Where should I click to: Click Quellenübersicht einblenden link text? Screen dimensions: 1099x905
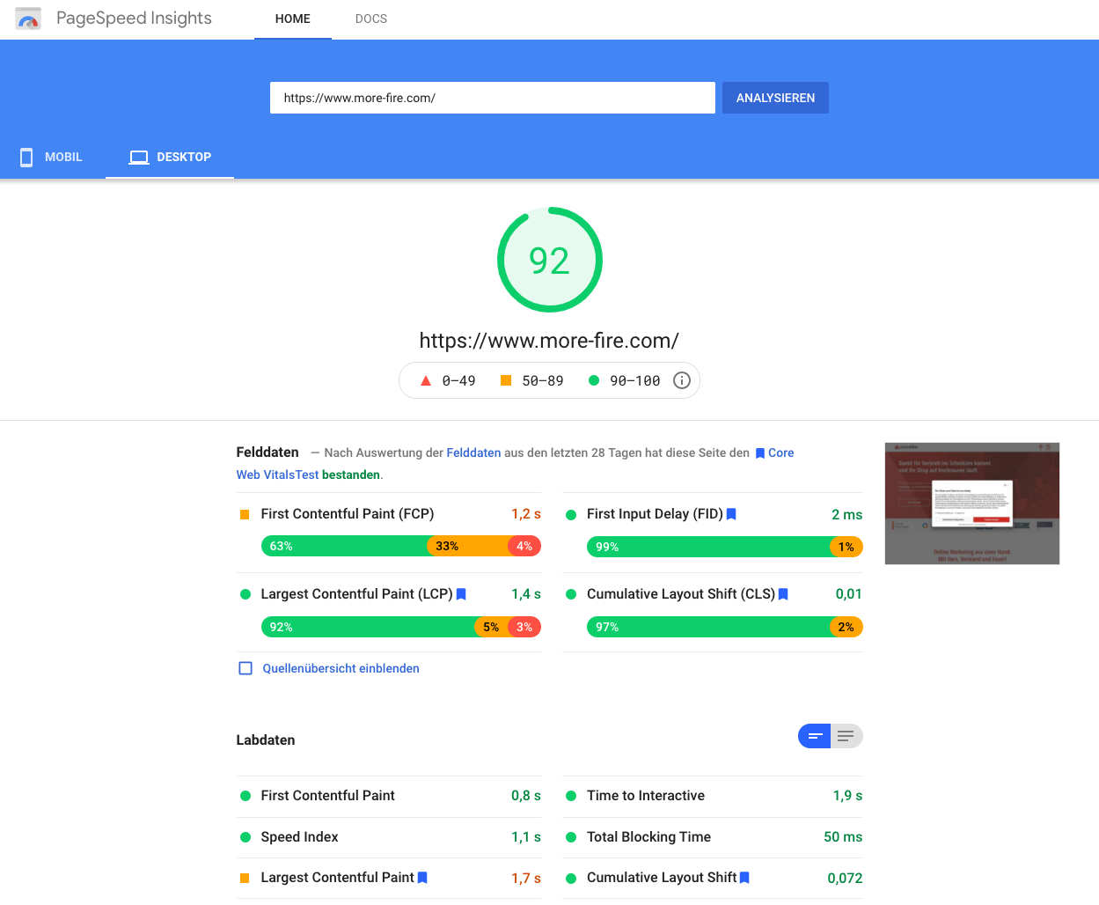pyautogui.click(x=341, y=668)
